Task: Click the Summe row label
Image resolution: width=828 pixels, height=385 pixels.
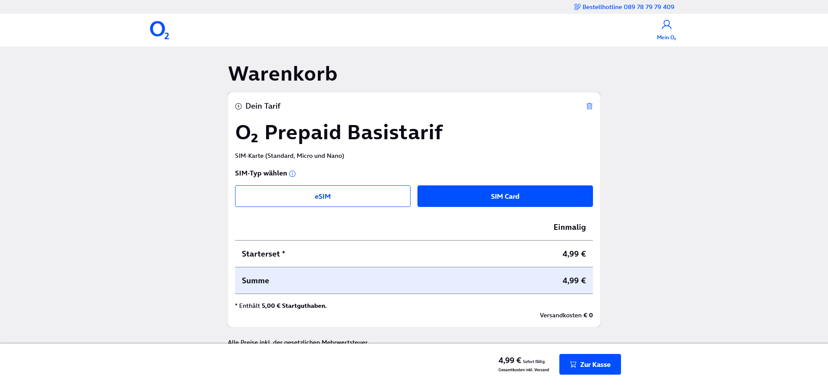Action: click(x=255, y=281)
